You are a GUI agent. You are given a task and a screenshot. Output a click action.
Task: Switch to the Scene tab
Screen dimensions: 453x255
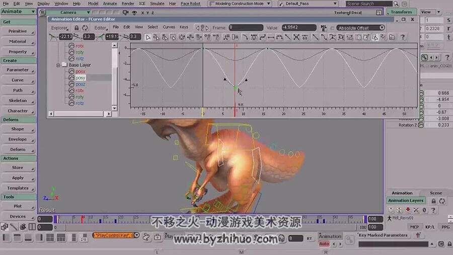click(x=436, y=193)
